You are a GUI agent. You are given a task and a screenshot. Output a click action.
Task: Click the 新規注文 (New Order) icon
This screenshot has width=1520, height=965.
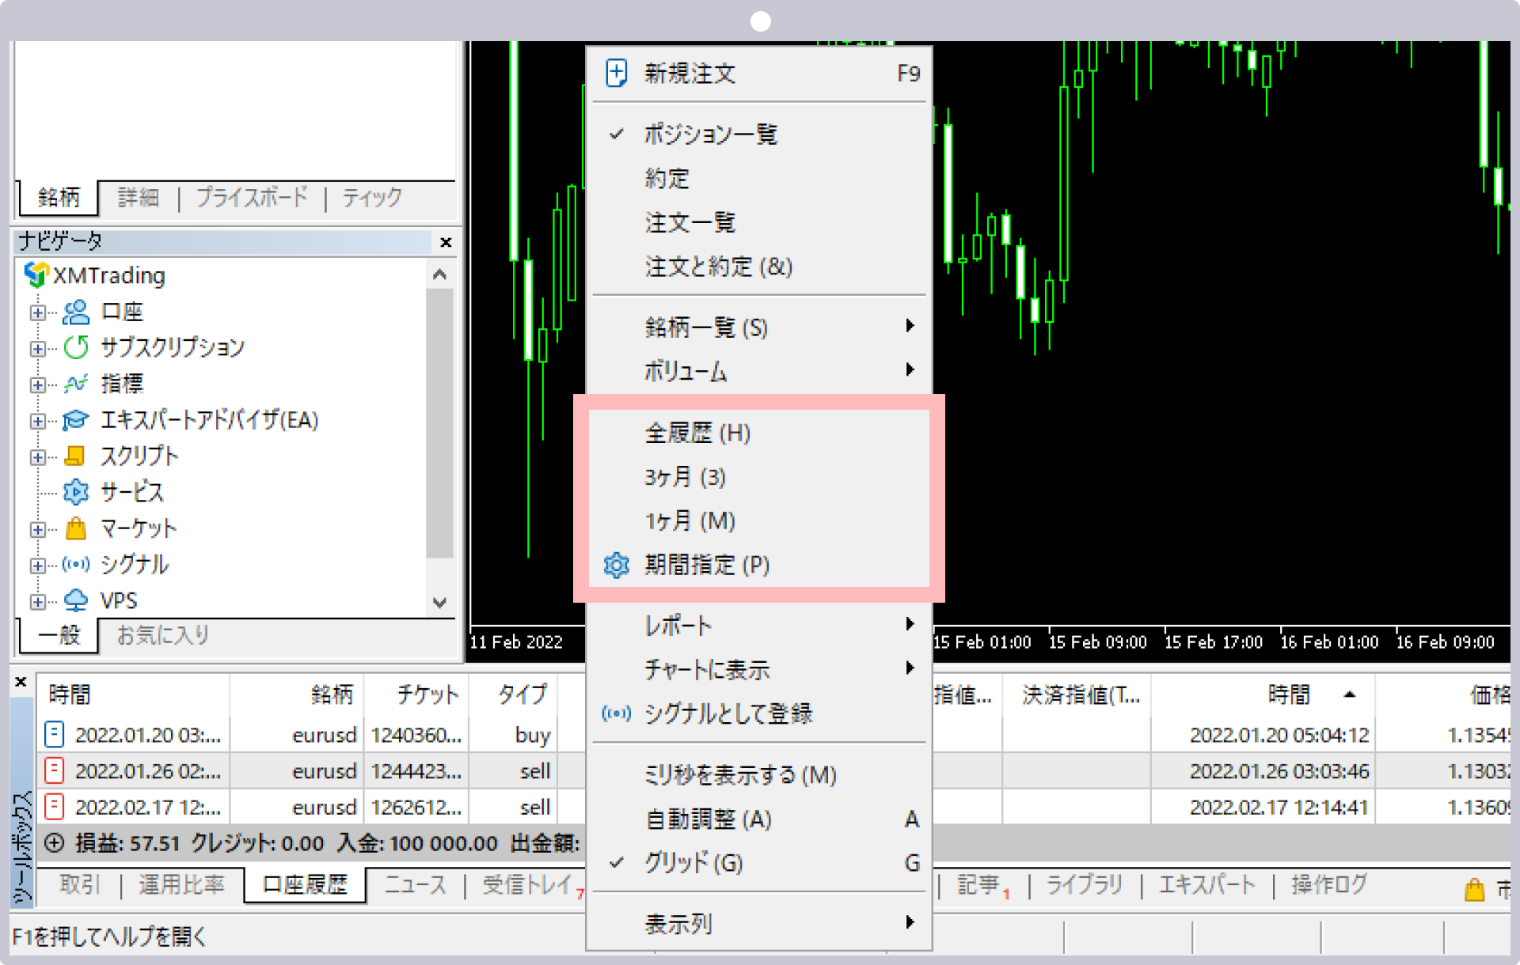coord(615,72)
